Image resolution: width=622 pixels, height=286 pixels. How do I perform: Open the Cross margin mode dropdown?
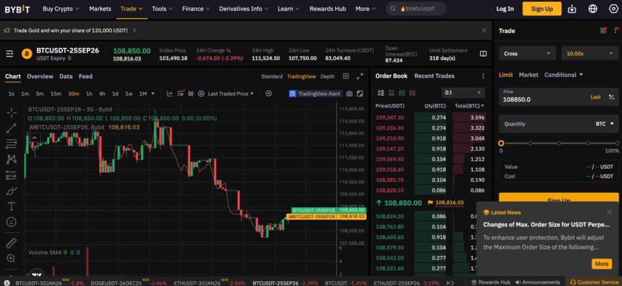click(x=527, y=53)
